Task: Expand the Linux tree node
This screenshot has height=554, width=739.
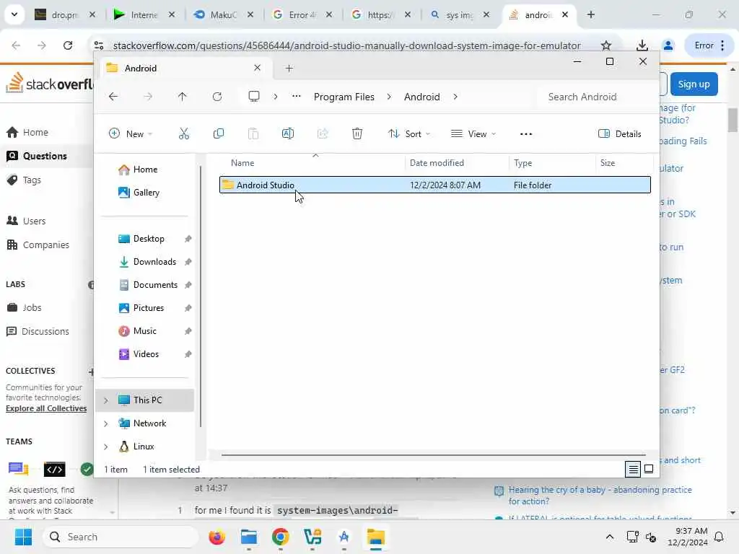Action: (x=106, y=447)
